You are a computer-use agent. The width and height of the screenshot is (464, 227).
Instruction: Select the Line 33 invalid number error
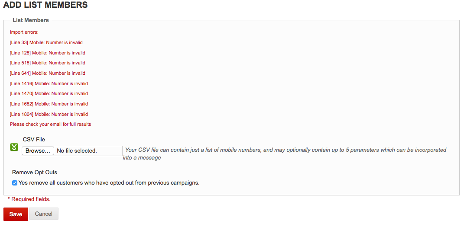(x=46, y=43)
